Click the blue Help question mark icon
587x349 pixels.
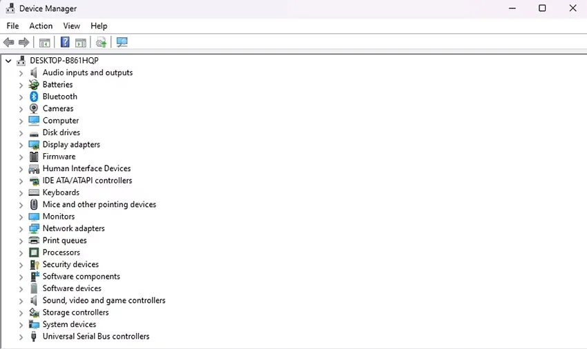(65, 42)
